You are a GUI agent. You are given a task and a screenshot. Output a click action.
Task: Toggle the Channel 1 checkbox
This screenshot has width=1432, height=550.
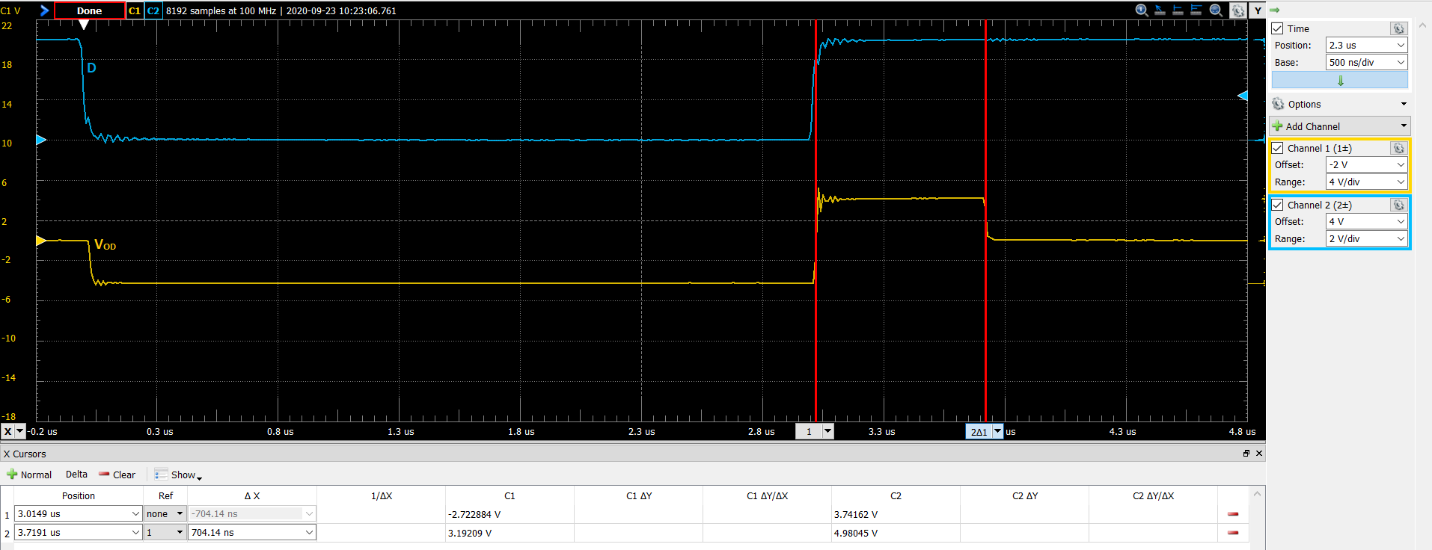(x=1278, y=148)
